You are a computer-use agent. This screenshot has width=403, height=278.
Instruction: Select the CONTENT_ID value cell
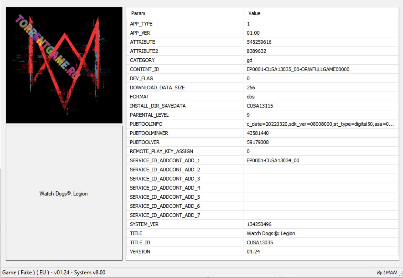[298, 69]
